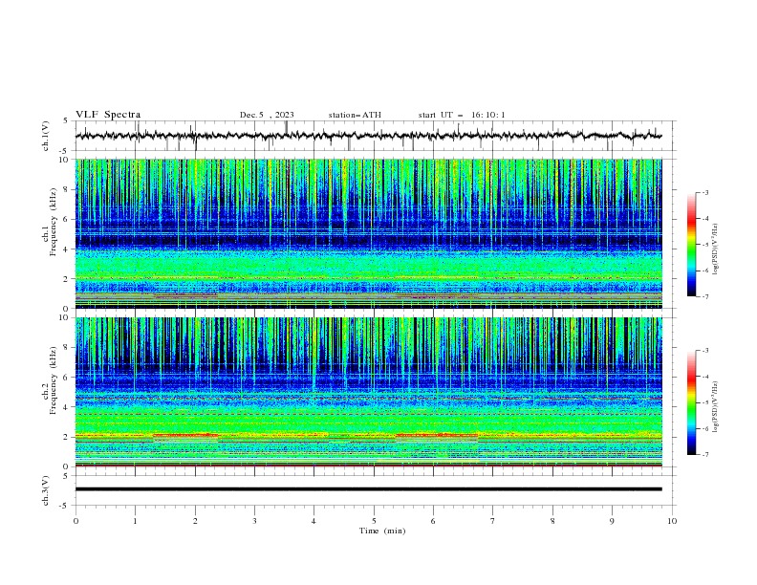Click the log(PSD) label beside ch.1 colorbar

(716, 249)
